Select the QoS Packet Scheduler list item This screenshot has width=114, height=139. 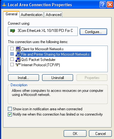tap(38, 60)
